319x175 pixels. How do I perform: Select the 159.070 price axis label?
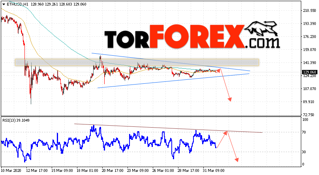pyautogui.click(x=310, y=50)
